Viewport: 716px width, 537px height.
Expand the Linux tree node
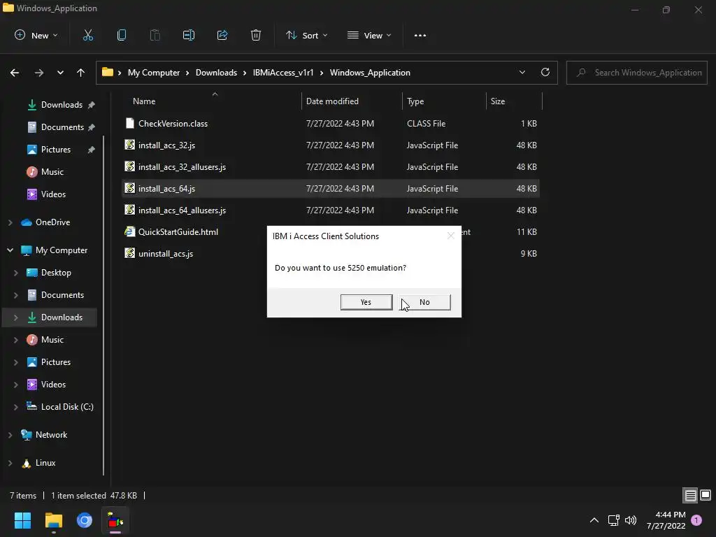point(10,463)
